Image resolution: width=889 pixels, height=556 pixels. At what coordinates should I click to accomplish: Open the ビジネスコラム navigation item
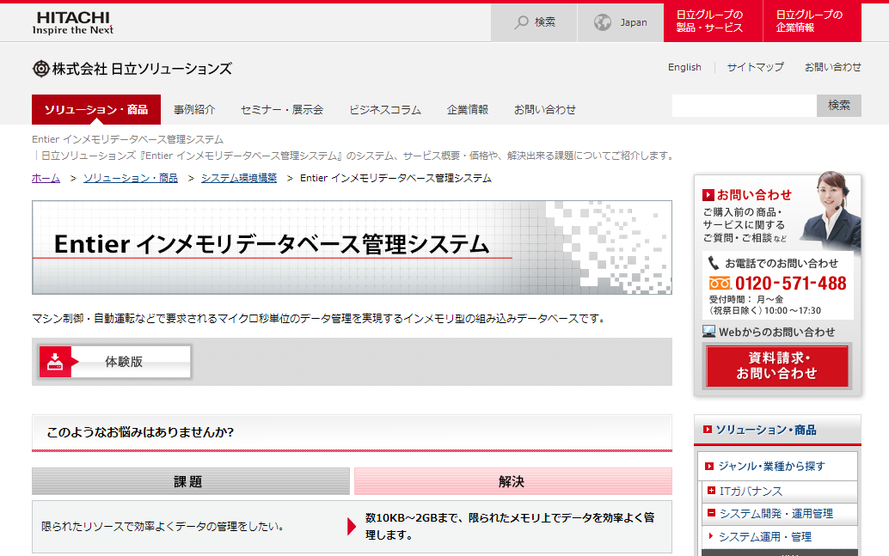coord(385,109)
